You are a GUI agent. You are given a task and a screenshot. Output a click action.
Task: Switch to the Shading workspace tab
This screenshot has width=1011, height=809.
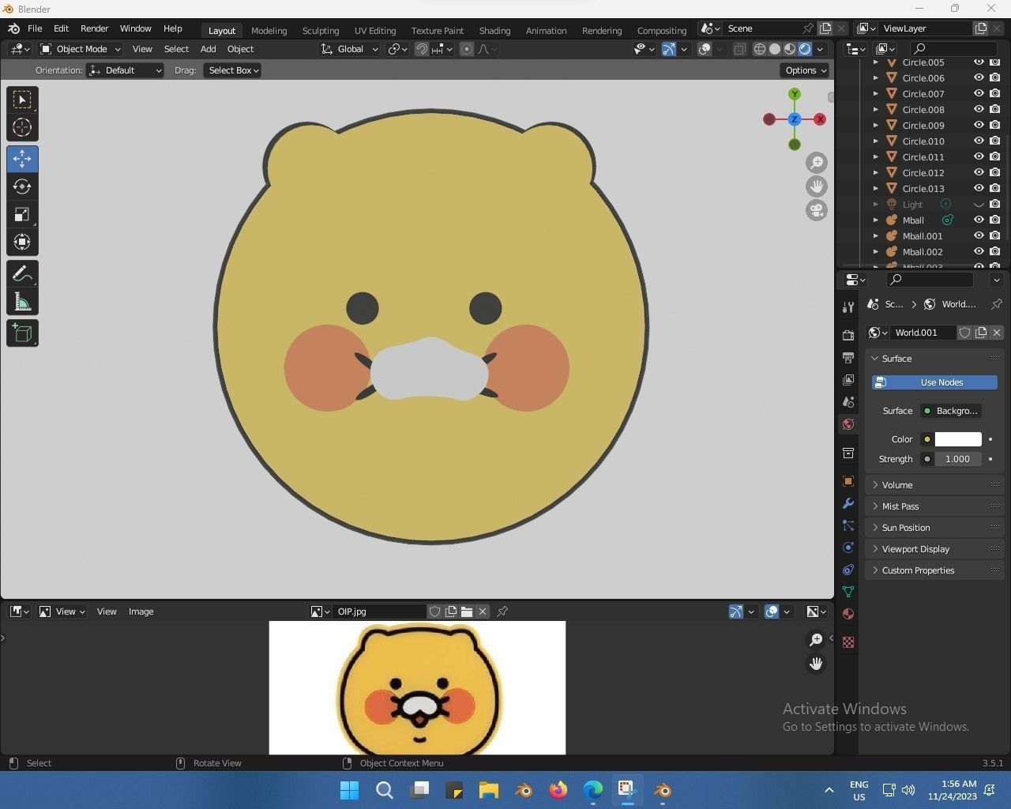coord(494,31)
